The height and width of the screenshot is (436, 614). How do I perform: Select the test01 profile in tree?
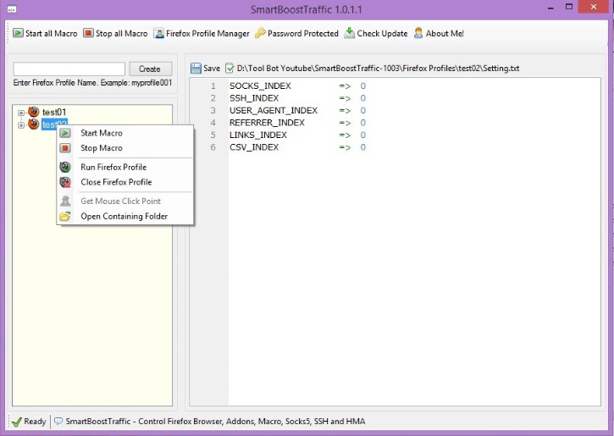tap(54, 113)
